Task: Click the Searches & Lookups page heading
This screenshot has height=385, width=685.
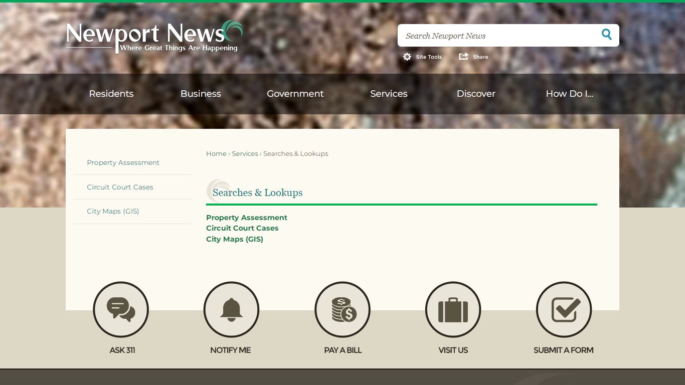Action: (258, 192)
